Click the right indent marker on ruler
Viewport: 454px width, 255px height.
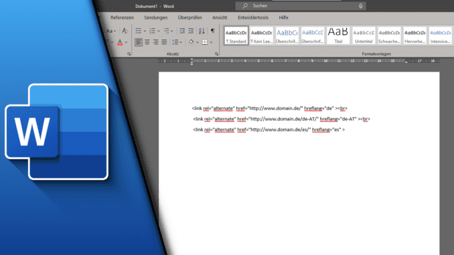(406, 62)
